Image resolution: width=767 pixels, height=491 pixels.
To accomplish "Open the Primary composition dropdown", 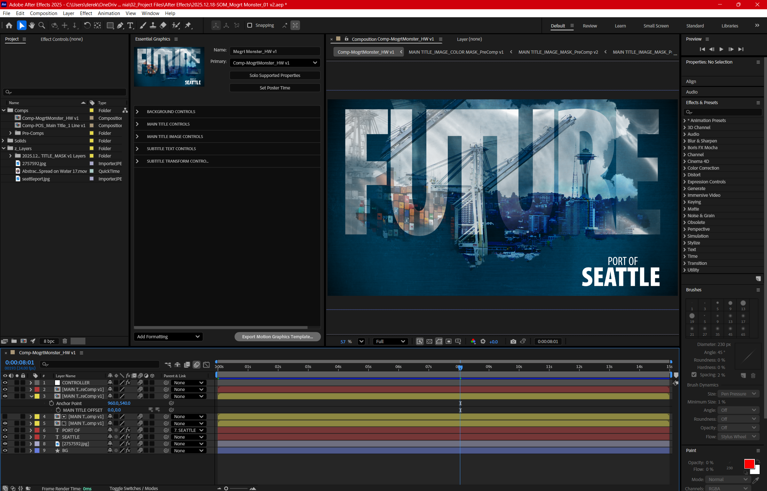I will coord(275,63).
